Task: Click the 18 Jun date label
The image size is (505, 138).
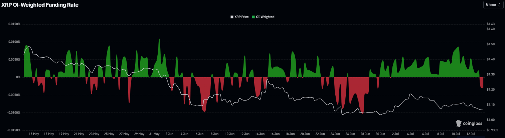Action: coord(289,134)
